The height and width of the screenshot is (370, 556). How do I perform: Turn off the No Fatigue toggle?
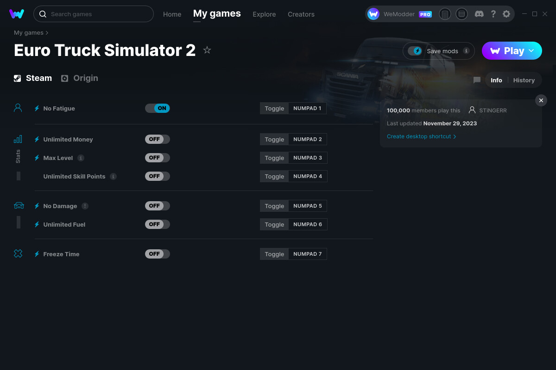point(158,108)
